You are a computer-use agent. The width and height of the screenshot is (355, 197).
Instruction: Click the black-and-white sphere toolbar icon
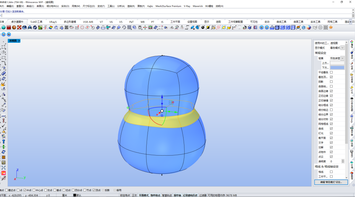(x=202, y=28)
